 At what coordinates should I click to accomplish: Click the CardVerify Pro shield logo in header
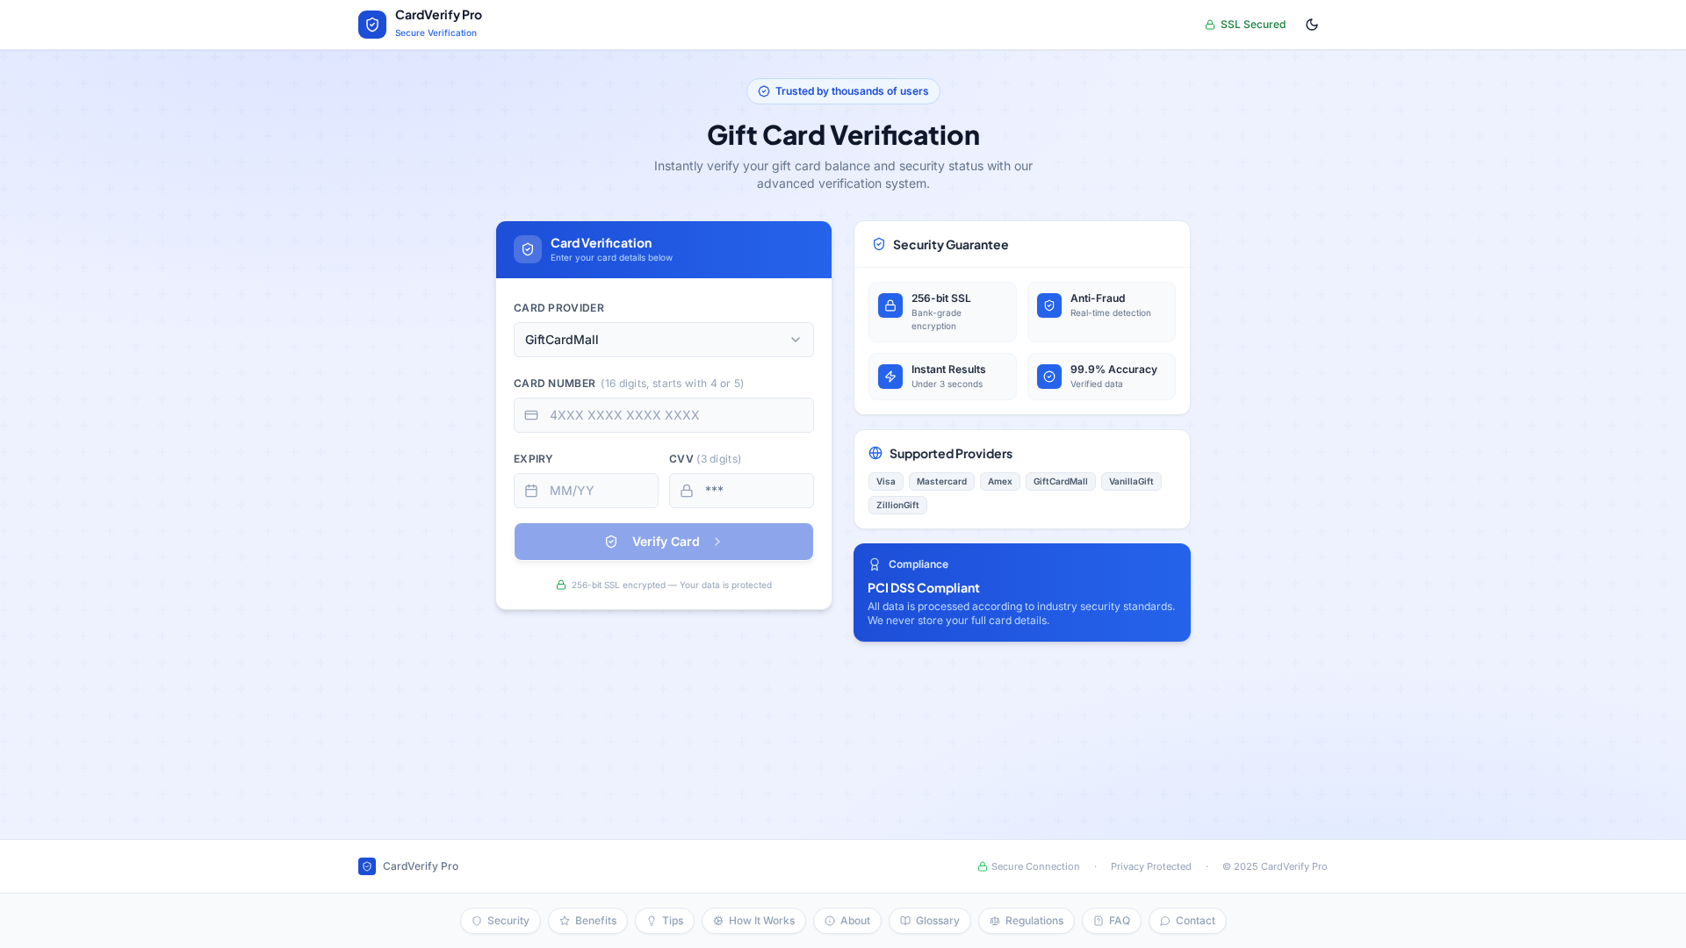point(372,25)
